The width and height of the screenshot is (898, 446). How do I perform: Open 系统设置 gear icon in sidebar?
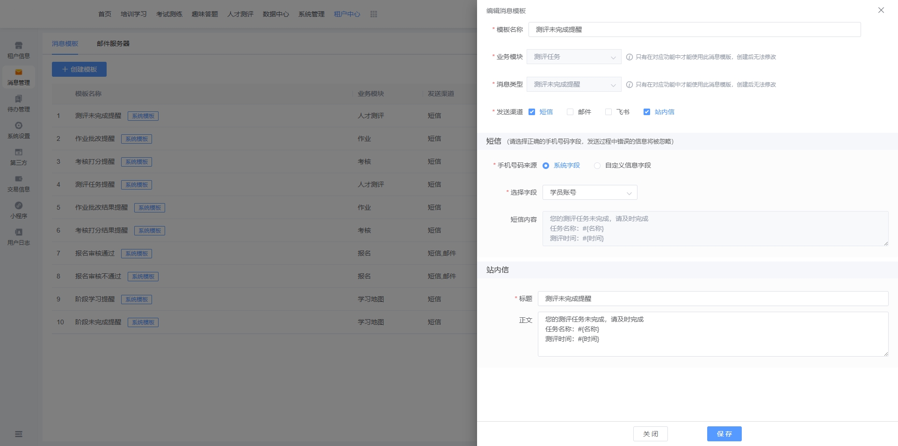[19, 126]
